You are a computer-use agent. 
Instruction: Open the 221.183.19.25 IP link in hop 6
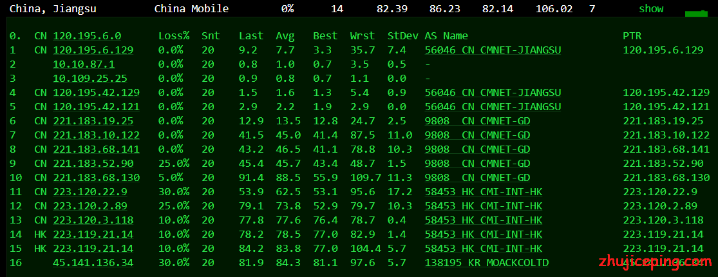pyautogui.click(x=93, y=121)
